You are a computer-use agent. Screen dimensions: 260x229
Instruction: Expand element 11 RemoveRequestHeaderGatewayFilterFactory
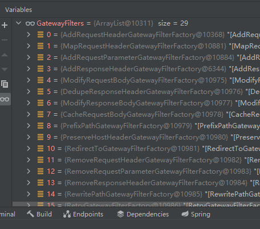pyautogui.click(x=29, y=160)
